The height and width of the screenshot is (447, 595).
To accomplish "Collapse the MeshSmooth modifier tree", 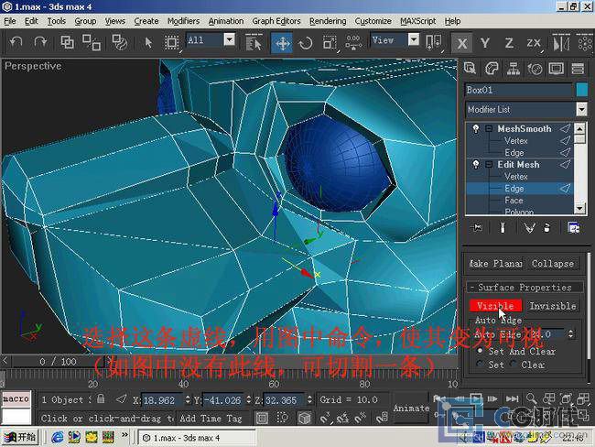I will (x=489, y=129).
